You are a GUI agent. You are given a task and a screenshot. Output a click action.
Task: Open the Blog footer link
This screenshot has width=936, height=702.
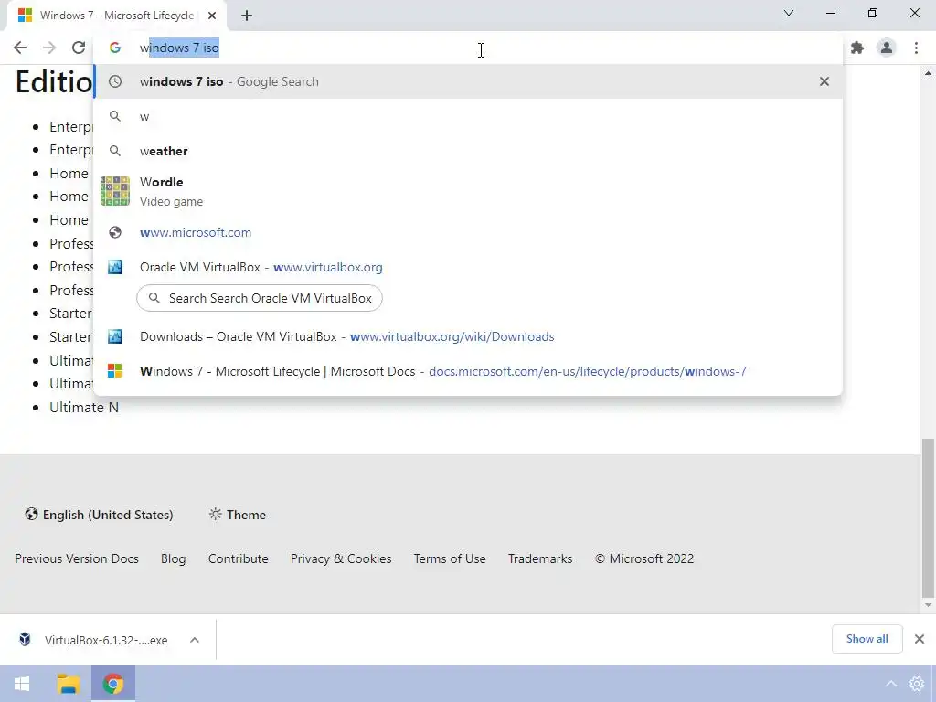point(173,558)
